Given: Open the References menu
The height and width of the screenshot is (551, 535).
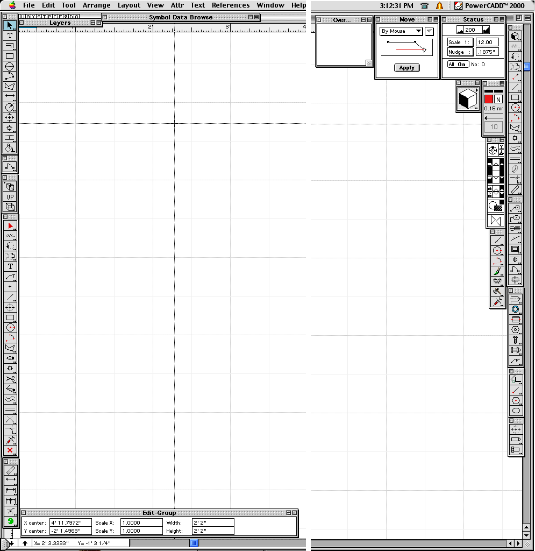Looking at the screenshot, I should point(231,5).
